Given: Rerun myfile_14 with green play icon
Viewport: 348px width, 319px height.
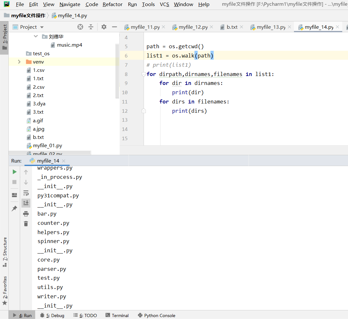Looking at the screenshot, I should coord(14,172).
